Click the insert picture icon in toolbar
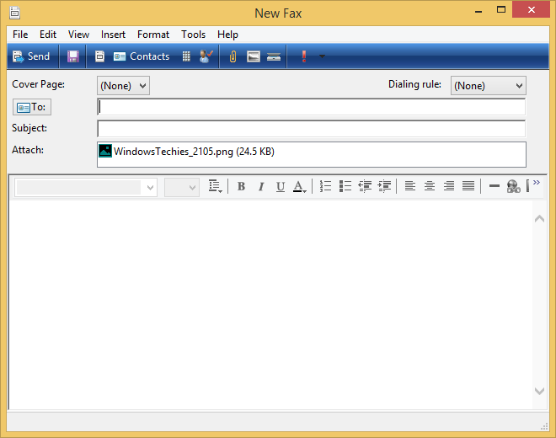Screen dimensions: 556x438 [254, 56]
